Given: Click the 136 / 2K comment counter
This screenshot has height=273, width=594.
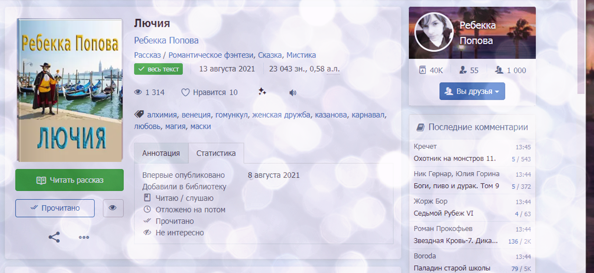Looking at the screenshot, I should tap(520, 241).
